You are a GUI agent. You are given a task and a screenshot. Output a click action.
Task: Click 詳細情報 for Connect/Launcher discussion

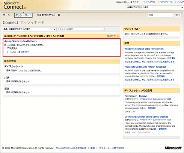pos(163,129)
